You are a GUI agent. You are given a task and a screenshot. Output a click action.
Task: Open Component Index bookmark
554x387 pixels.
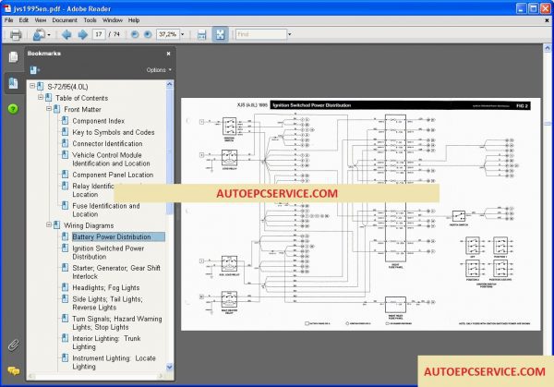coord(98,121)
